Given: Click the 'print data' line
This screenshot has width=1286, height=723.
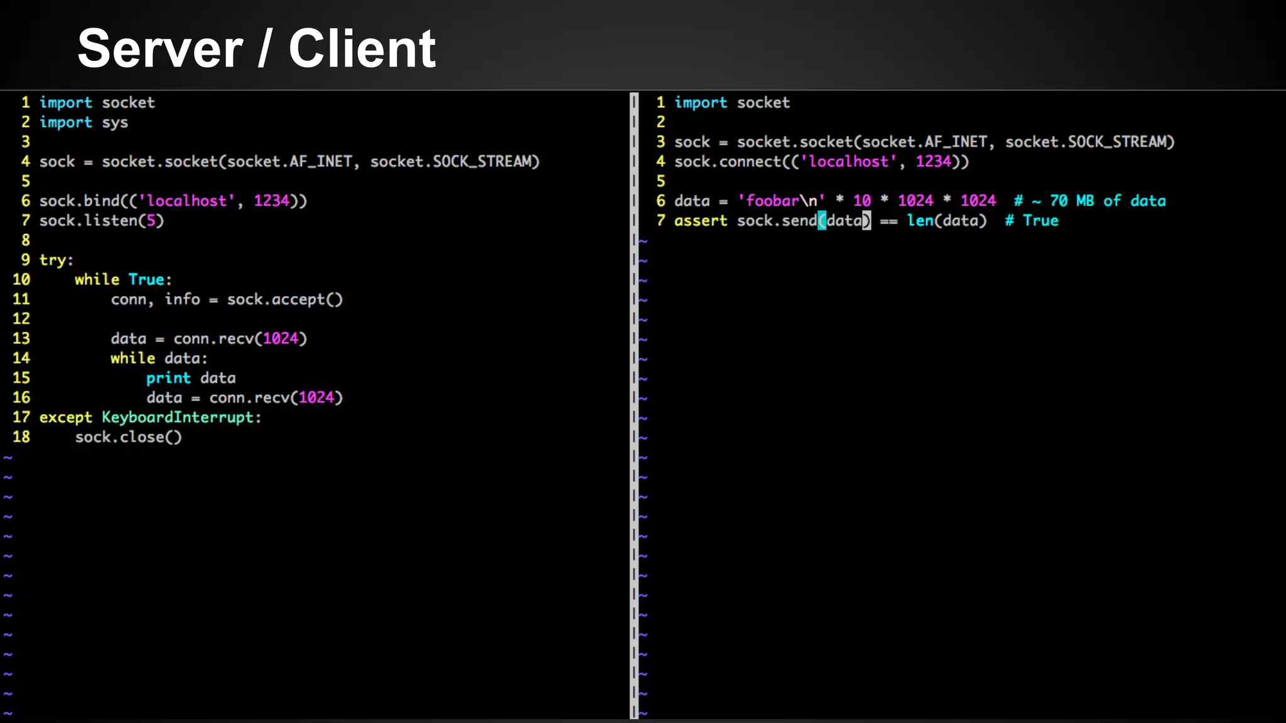Looking at the screenshot, I should pyautogui.click(x=191, y=378).
